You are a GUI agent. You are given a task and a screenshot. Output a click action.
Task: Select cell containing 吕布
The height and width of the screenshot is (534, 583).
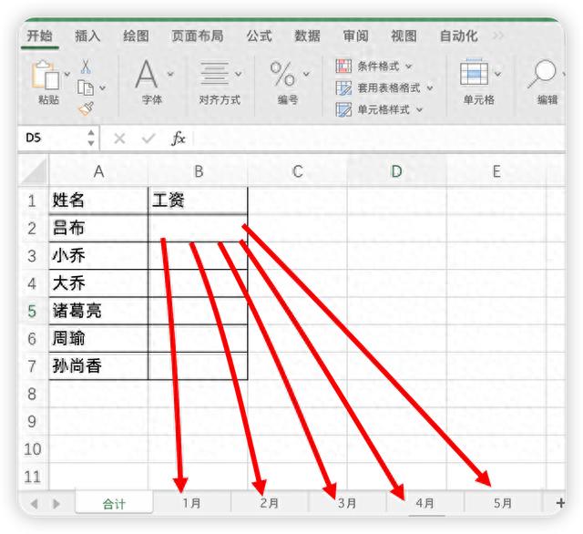(x=98, y=228)
